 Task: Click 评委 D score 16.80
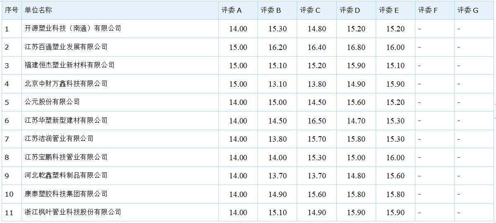point(356,47)
